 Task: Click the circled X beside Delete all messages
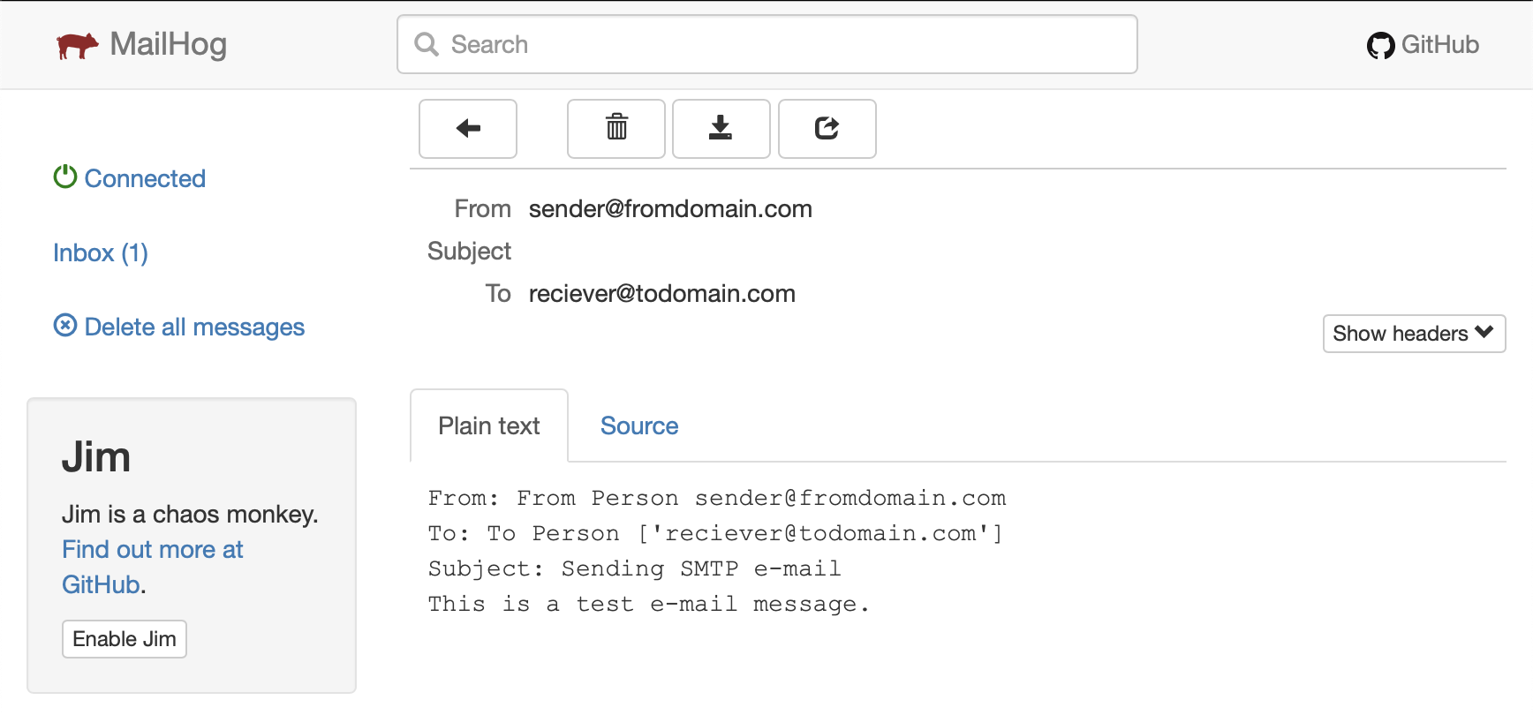coord(65,326)
